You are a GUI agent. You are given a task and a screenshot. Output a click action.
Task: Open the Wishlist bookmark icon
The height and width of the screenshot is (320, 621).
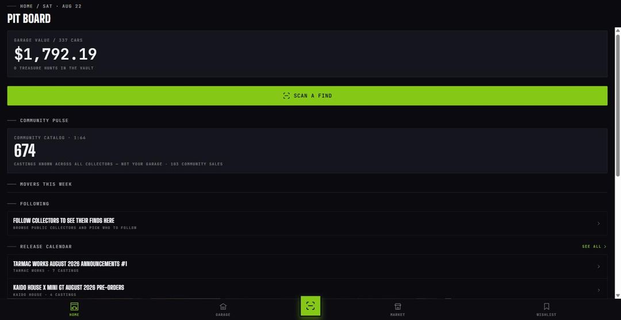coord(547,307)
